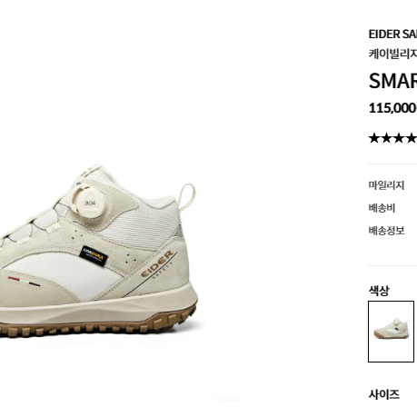The image size is (417, 417).
Task: Click the BOA dial on the shoe image
Action: [90, 203]
